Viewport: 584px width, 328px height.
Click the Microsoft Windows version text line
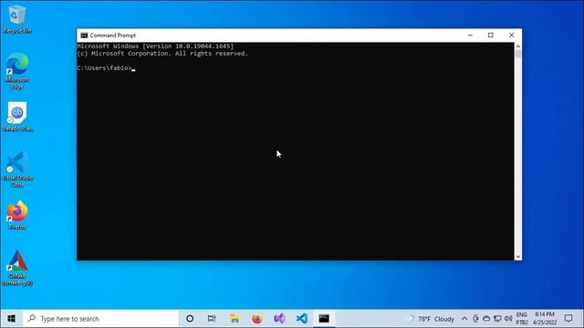(x=155, y=46)
